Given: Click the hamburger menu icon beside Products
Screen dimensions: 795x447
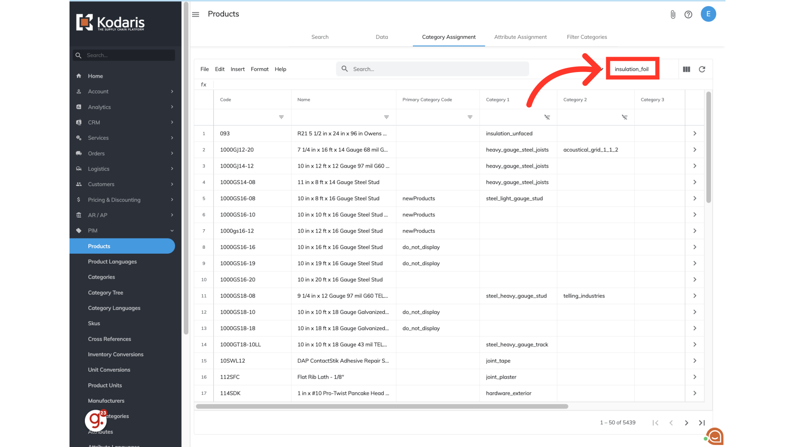Looking at the screenshot, I should 195,14.
